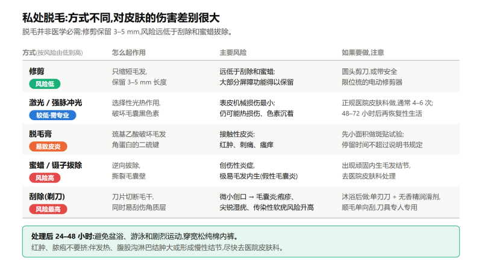Screen dimensions: 482x265
Task: Click the green 风险低 badge
Action: tap(45, 84)
